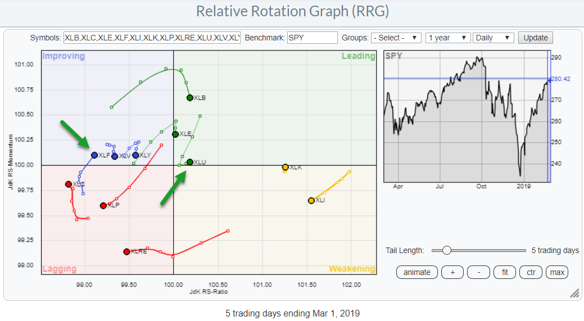
Task: Click the XLI yellow data point
Action: pos(311,200)
